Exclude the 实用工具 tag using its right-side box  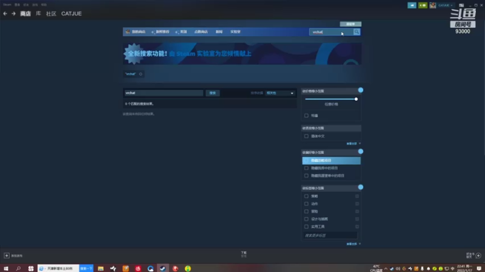tap(357, 227)
